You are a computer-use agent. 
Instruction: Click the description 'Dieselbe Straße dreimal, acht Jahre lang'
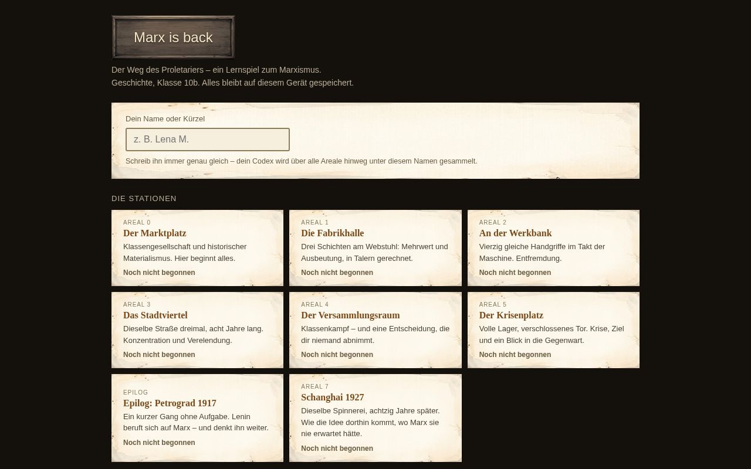coord(193,334)
